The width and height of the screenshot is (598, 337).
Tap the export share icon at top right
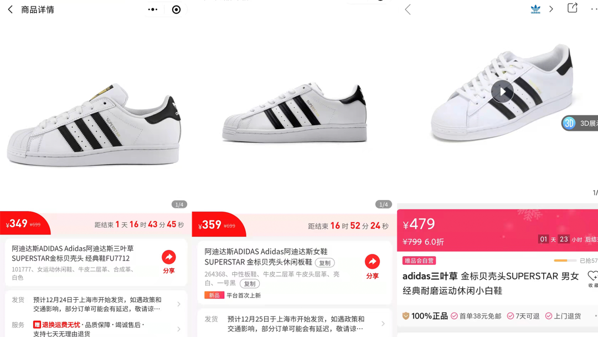coord(572,8)
